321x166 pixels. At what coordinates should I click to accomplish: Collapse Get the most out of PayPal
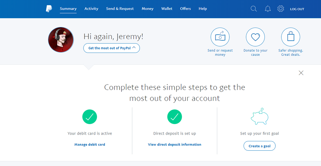pyautogui.click(x=111, y=48)
